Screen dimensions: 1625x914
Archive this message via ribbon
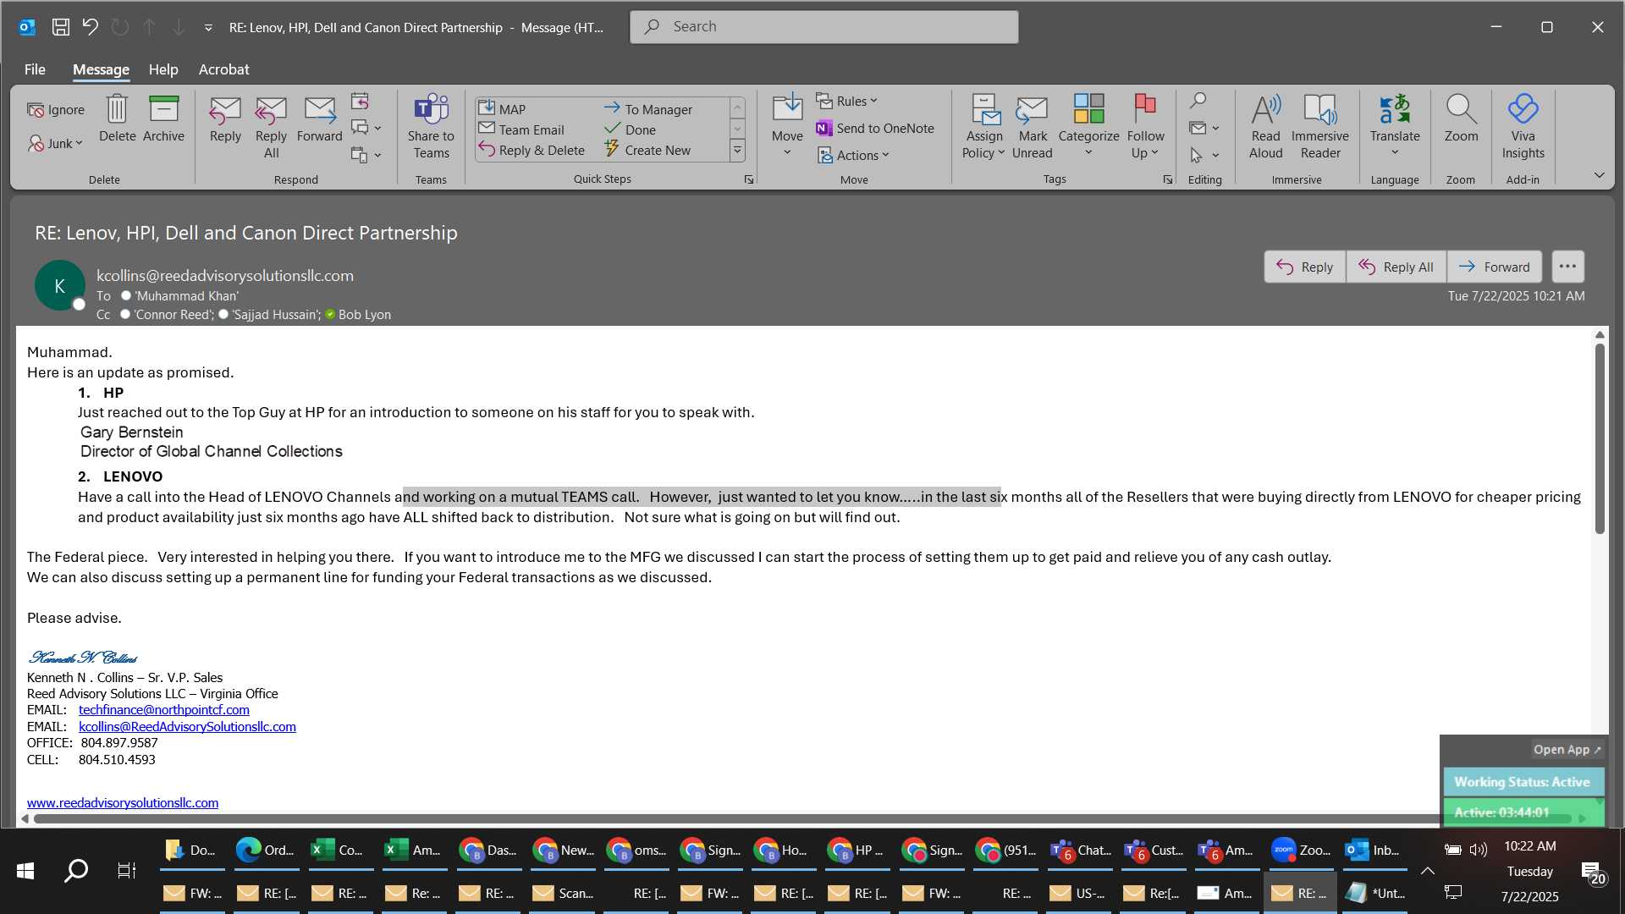[163, 119]
